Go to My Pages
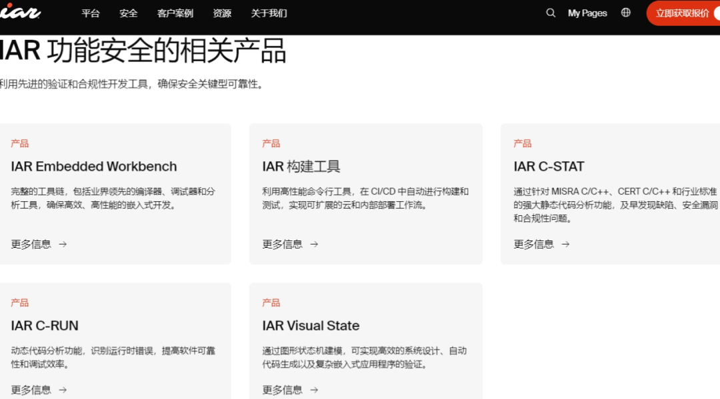Screen dimensions: 720x399 click(587, 13)
